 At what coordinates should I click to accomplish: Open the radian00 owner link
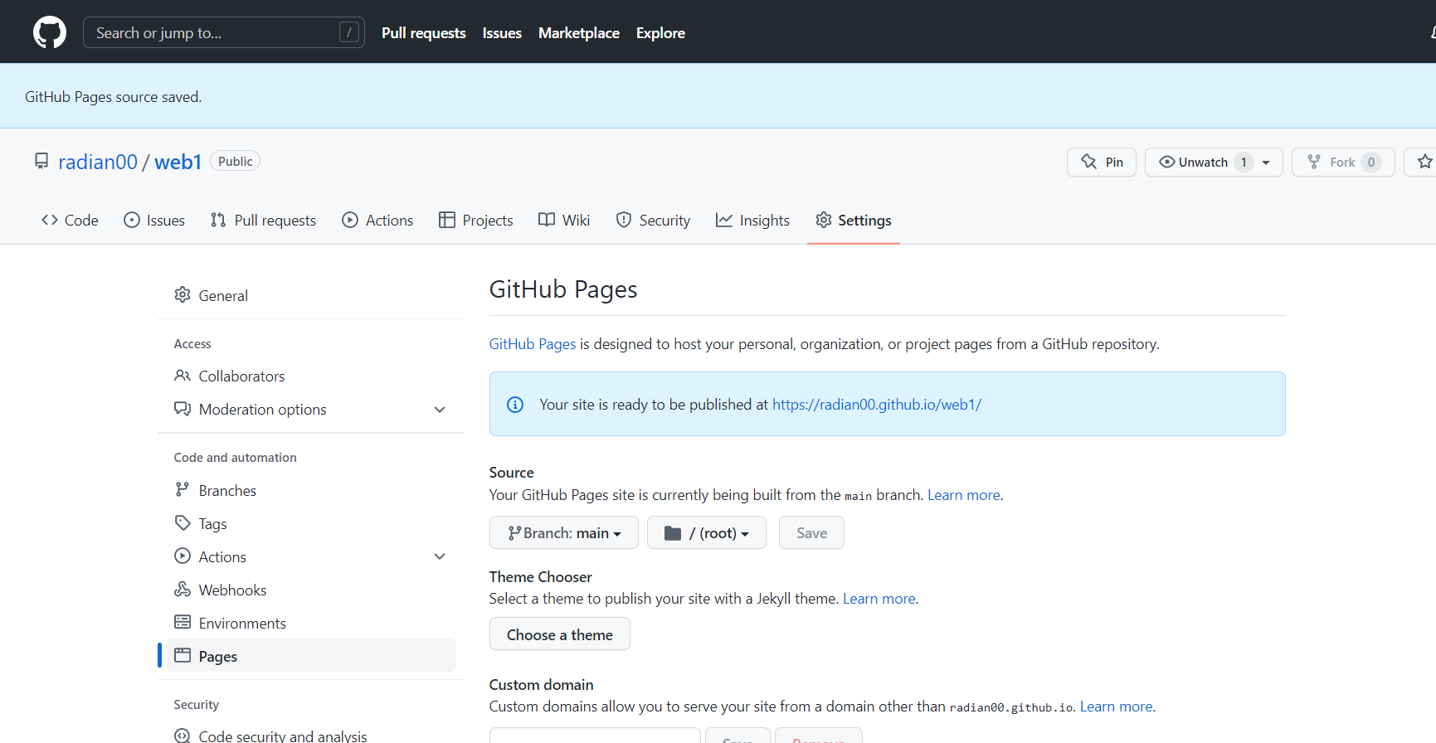click(x=98, y=162)
